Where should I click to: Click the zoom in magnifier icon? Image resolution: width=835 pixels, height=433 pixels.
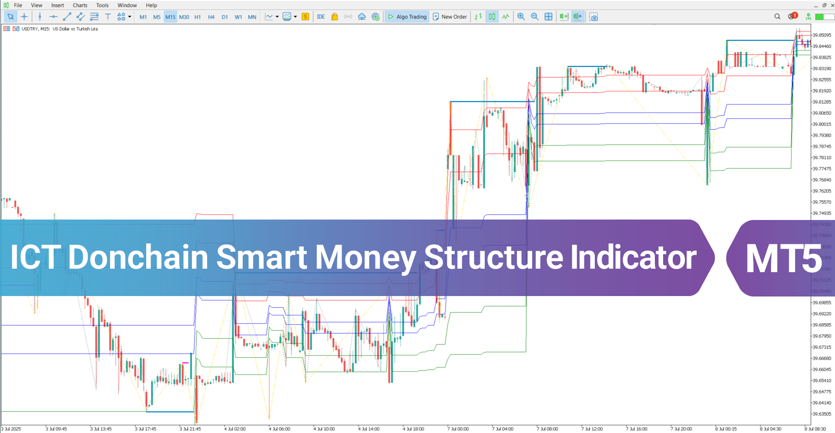click(x=521, y=17)
